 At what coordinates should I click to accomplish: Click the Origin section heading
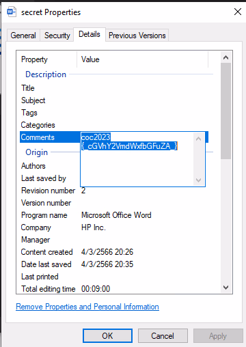pos(36,152)
